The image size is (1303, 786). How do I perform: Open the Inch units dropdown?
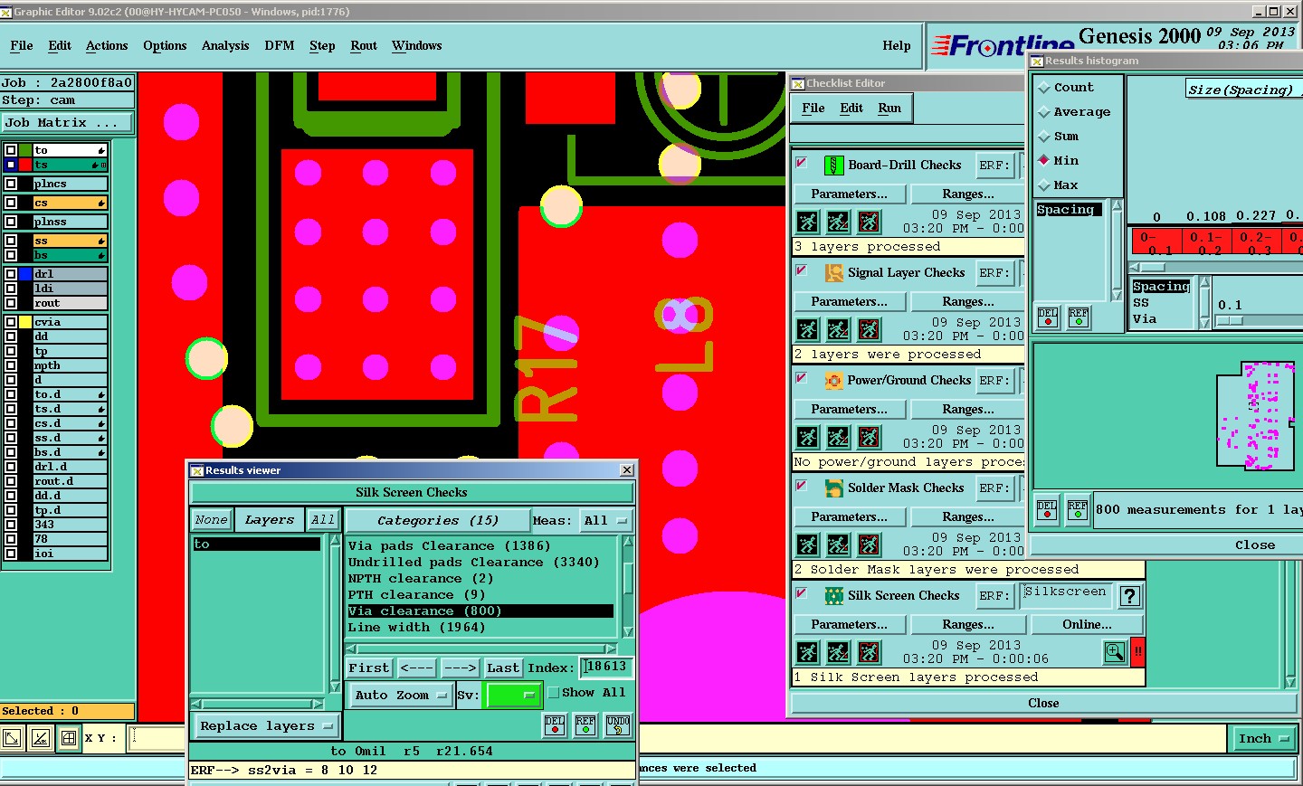tap(1264, 739)
